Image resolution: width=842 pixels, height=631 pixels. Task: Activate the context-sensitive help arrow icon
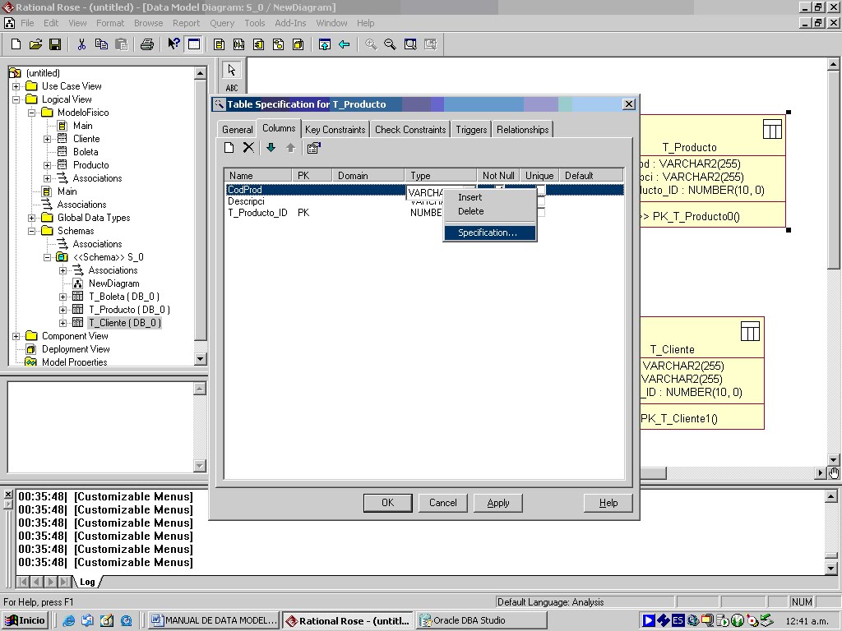point(173,44)
